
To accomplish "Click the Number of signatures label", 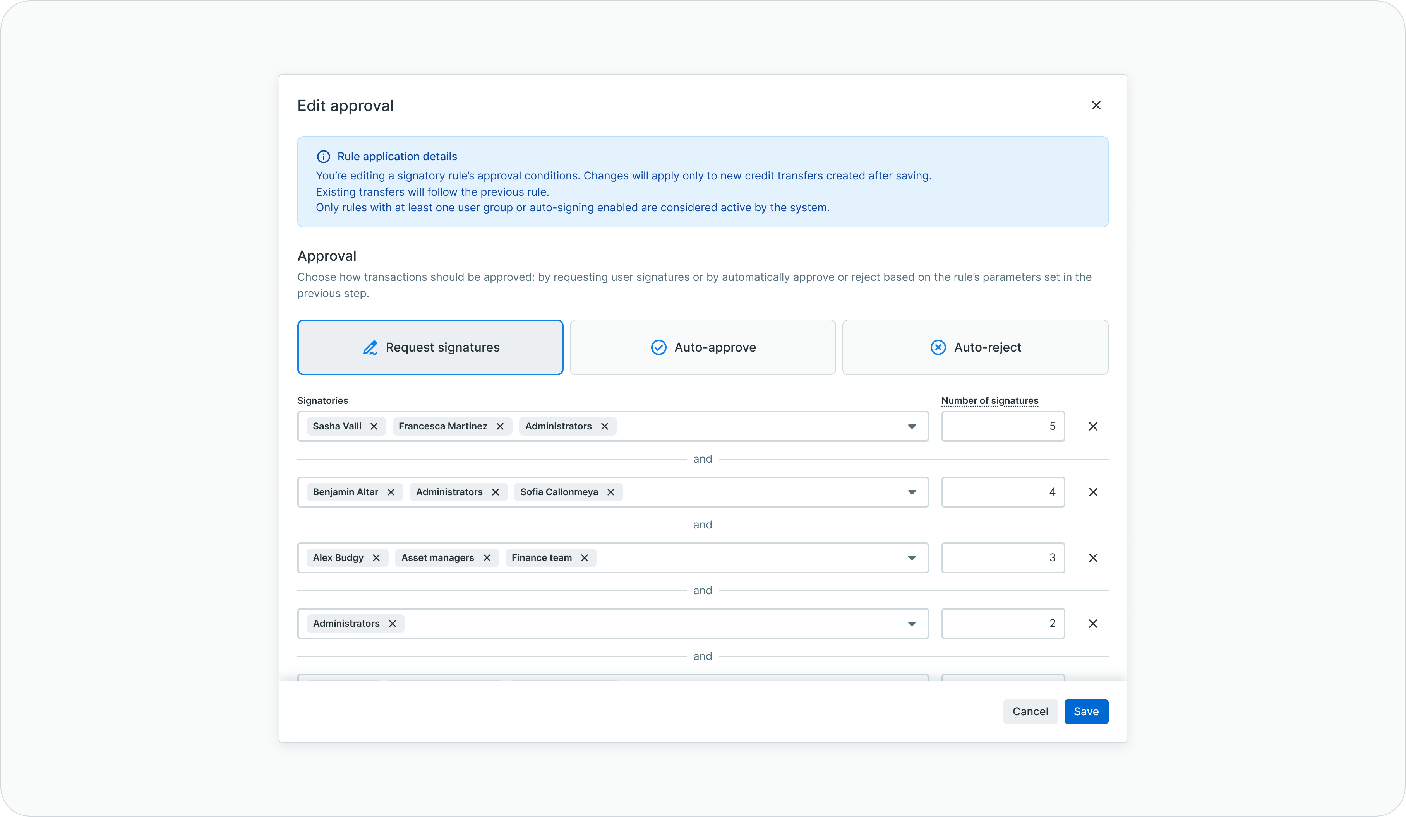I will pyautogui.click(x=989, y=400).
